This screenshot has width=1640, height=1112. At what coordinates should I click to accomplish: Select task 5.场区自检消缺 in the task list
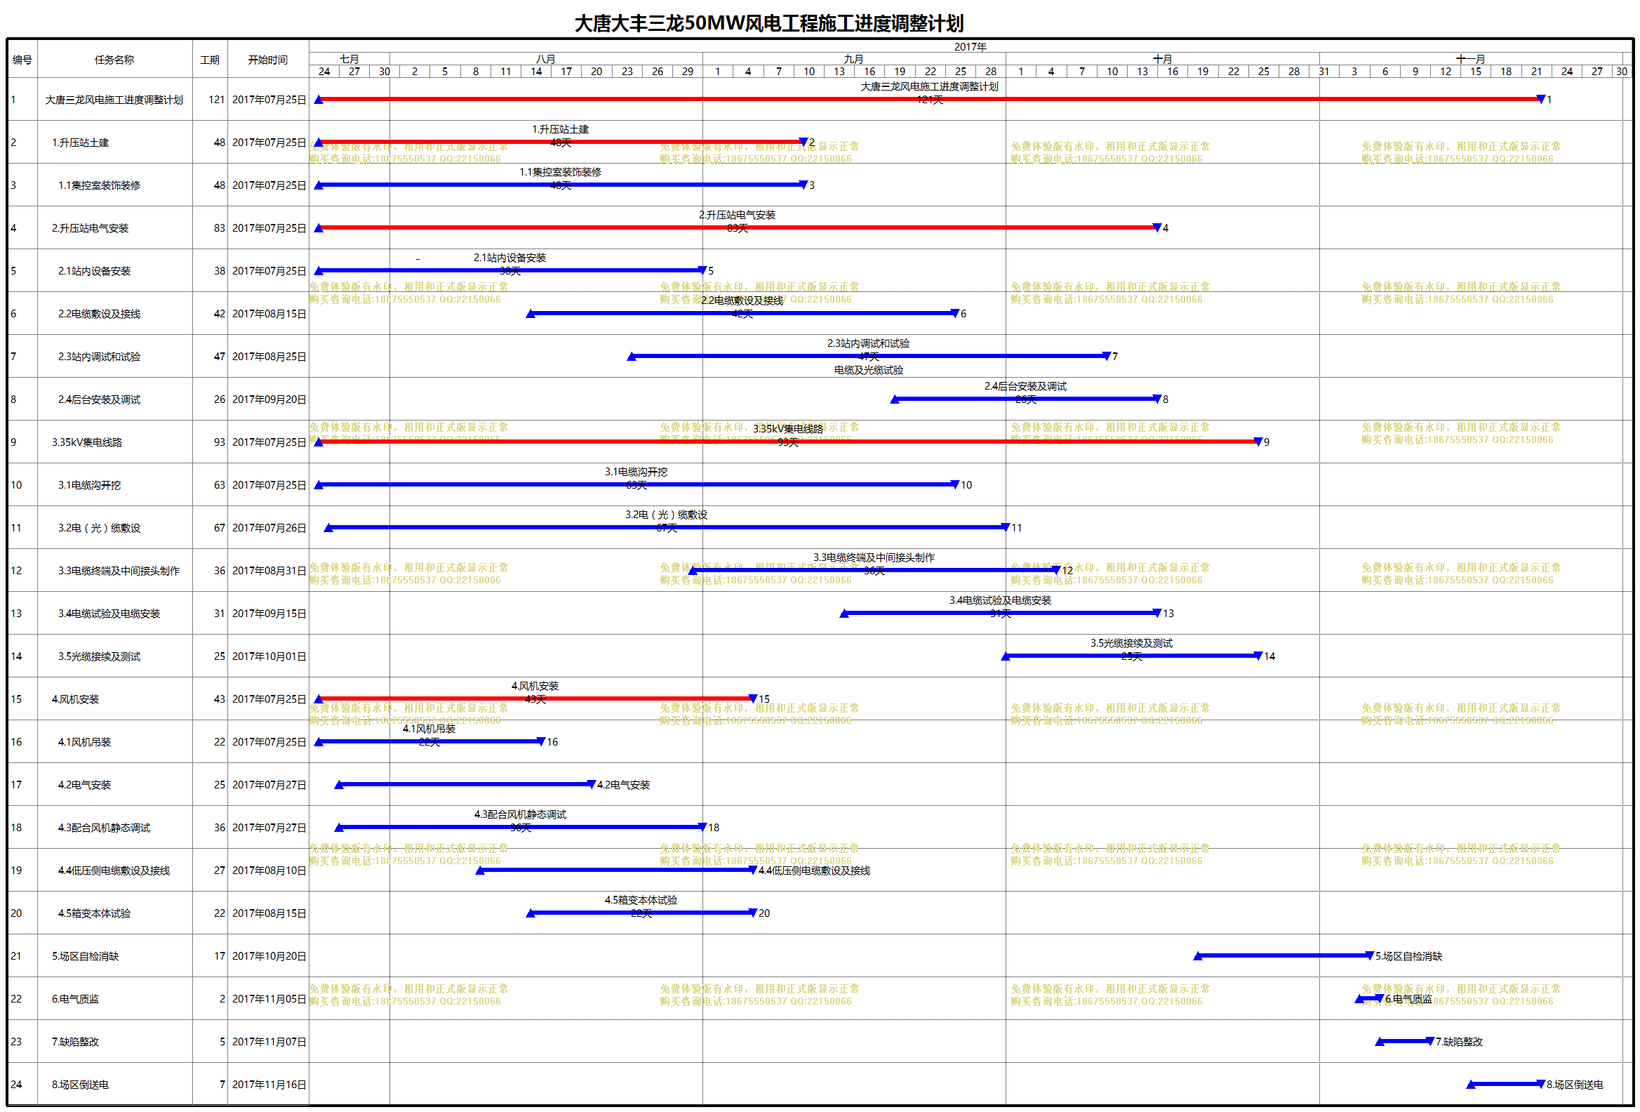pyautogui.click(x=86, y=956)
